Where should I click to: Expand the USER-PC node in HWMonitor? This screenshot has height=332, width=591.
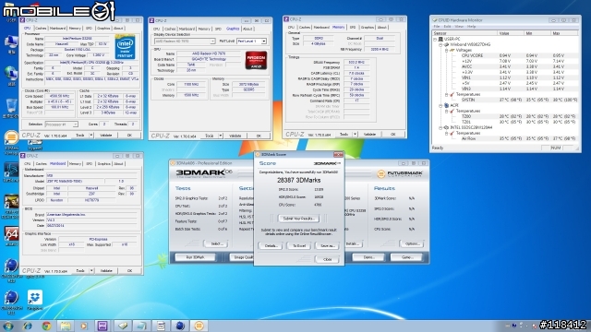[435, 39]
